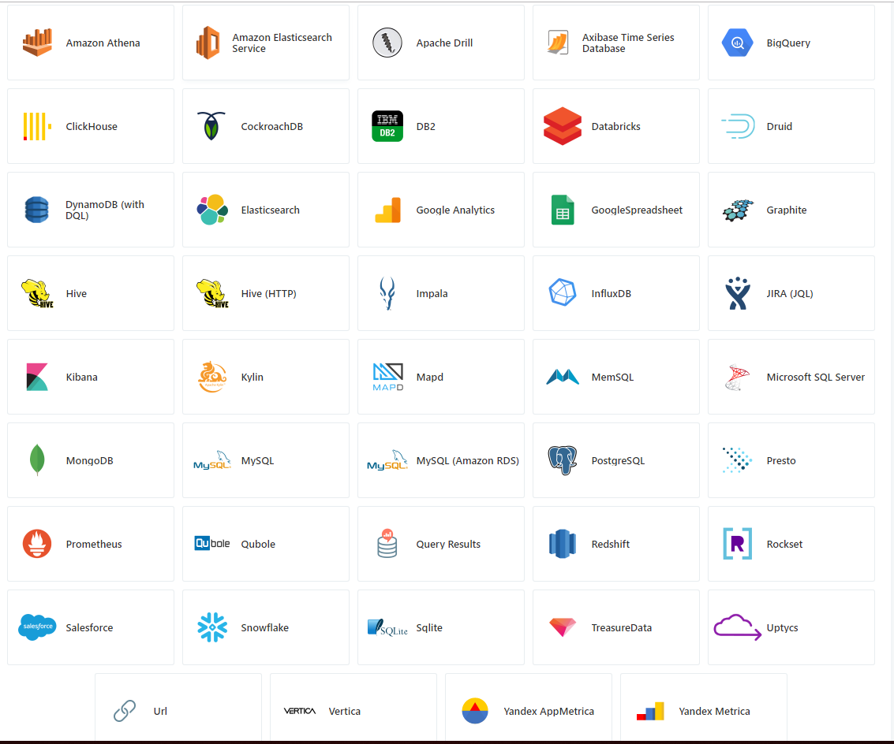Select the IBM DB2 icon
The image size is (894, 744).
[387, 126]
